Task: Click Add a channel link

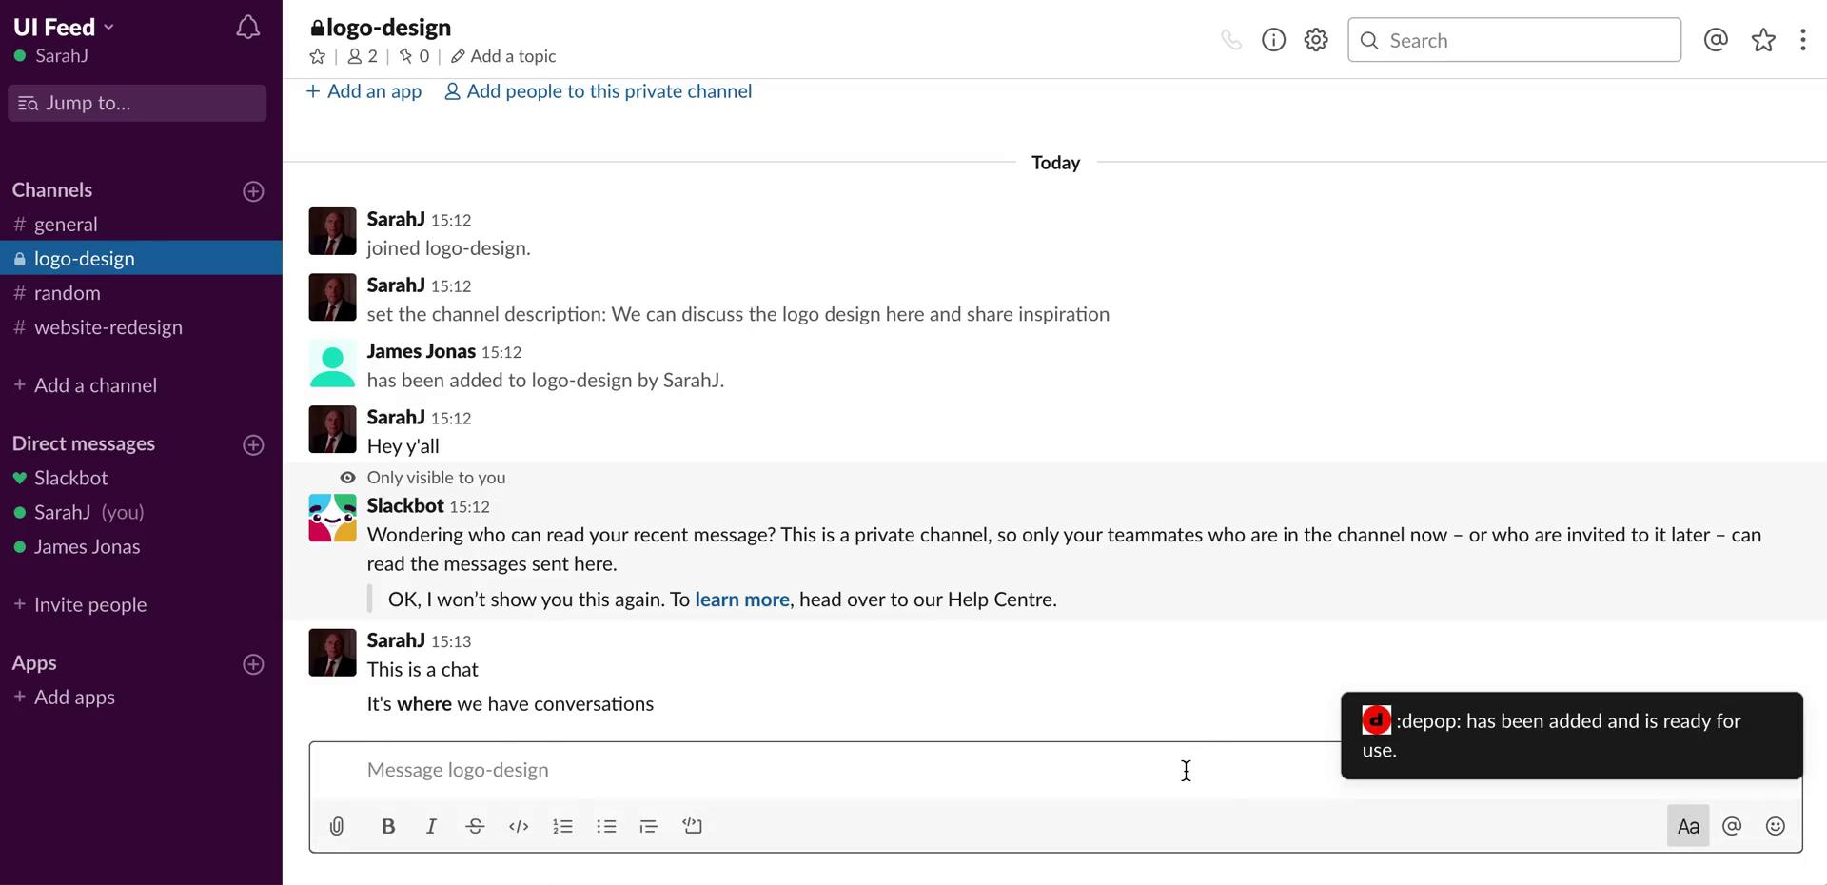Action: pyautogui.click(x=85, y=385)
